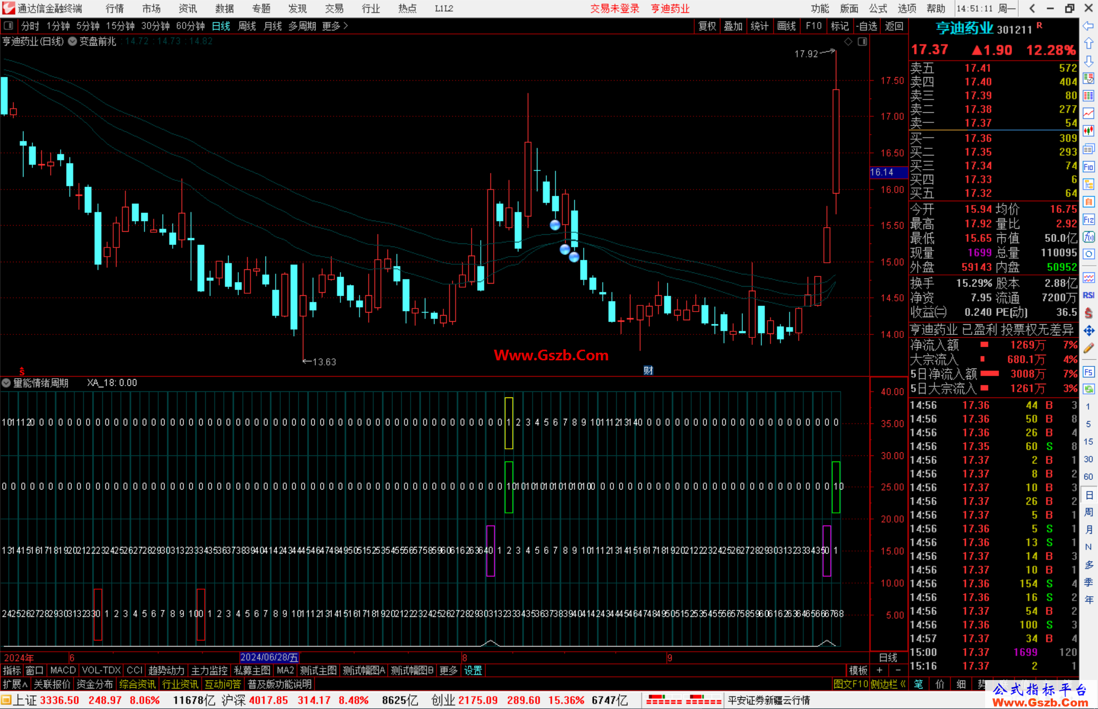Select the 15 minute period in sidebar
1098x709 pixels.
point(1088,442)
